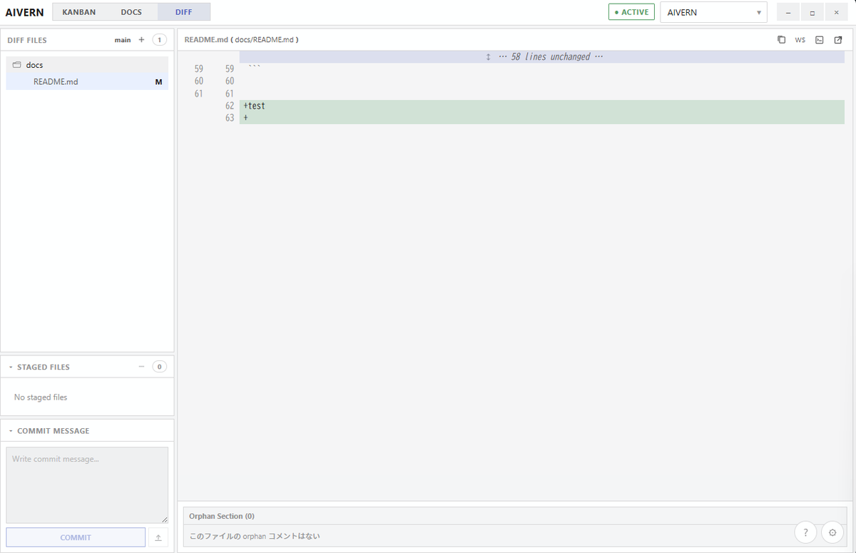
Task: Switch to the DOCS tab
Action: 131,12
